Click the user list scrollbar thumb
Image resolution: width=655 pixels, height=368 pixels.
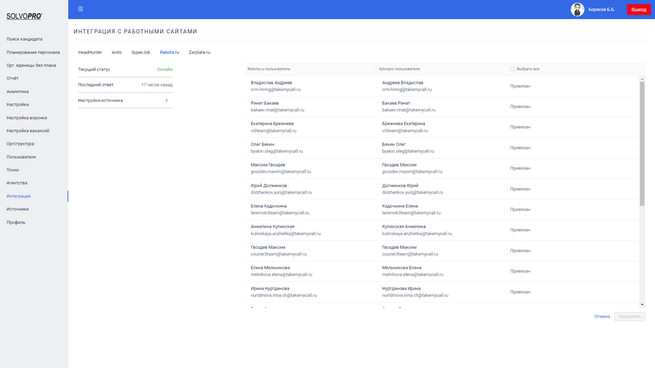642,143
